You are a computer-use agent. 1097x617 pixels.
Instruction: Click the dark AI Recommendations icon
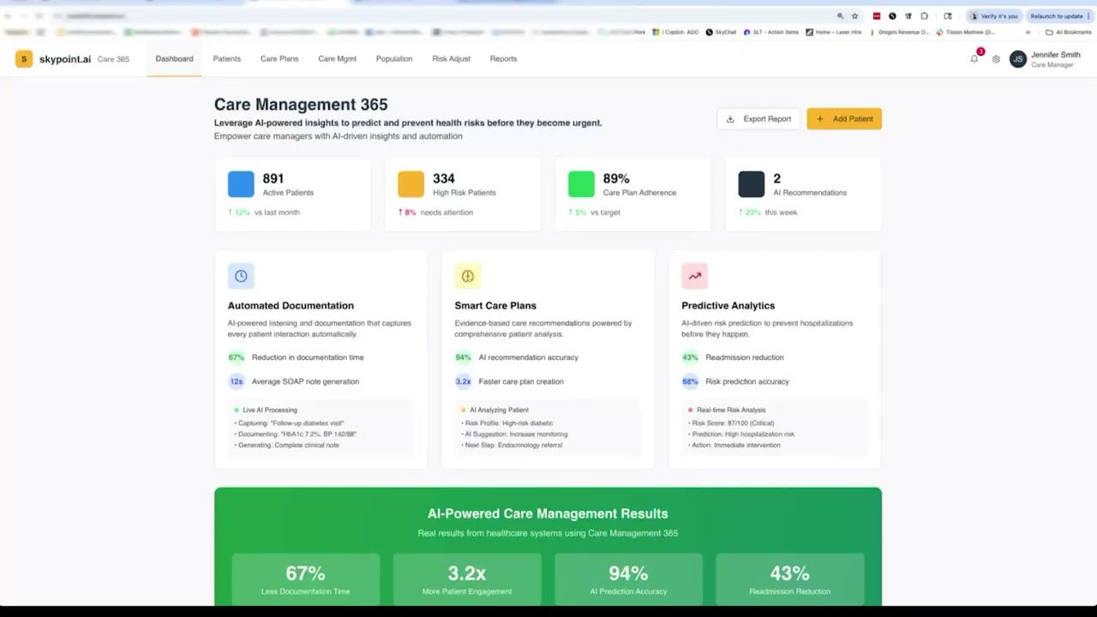pyautogui.click(x=752, y=184)
